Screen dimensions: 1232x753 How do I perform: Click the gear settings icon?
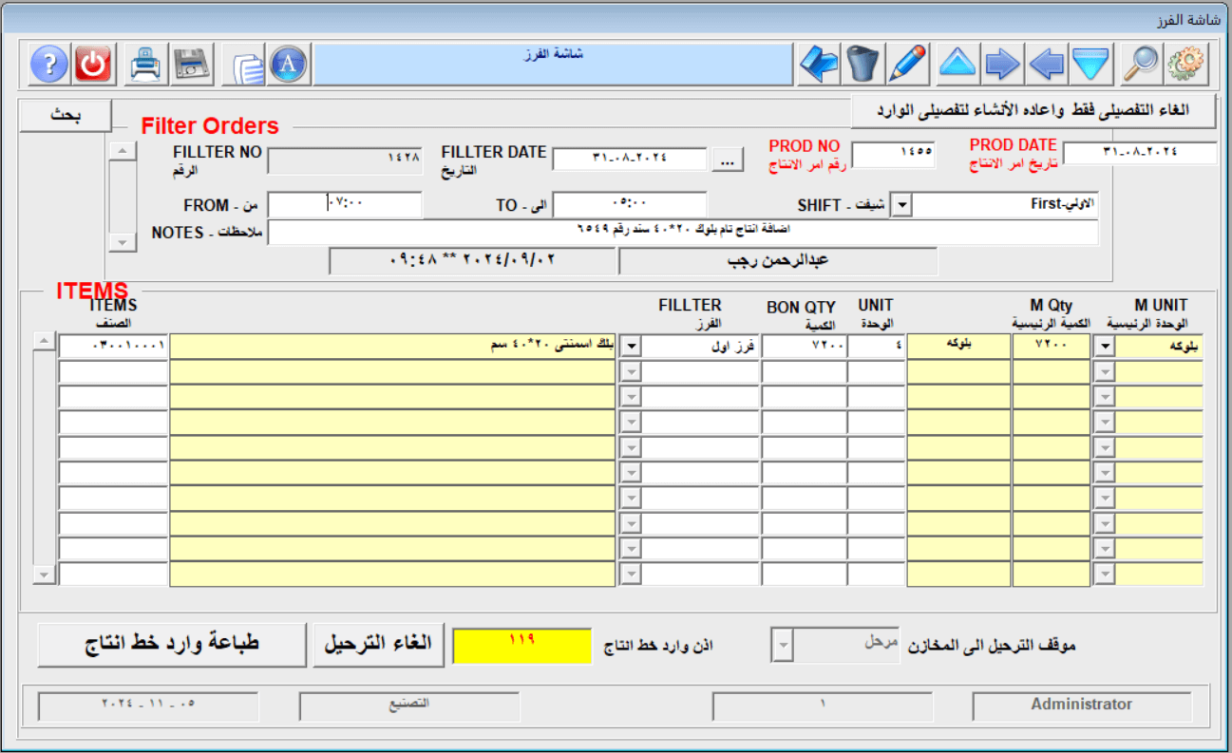pos(1185,65)
